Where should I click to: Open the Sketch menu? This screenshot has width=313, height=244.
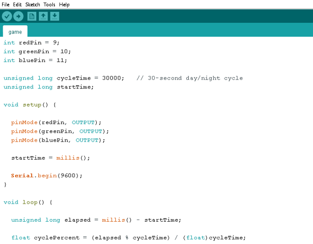pos(33,4)
